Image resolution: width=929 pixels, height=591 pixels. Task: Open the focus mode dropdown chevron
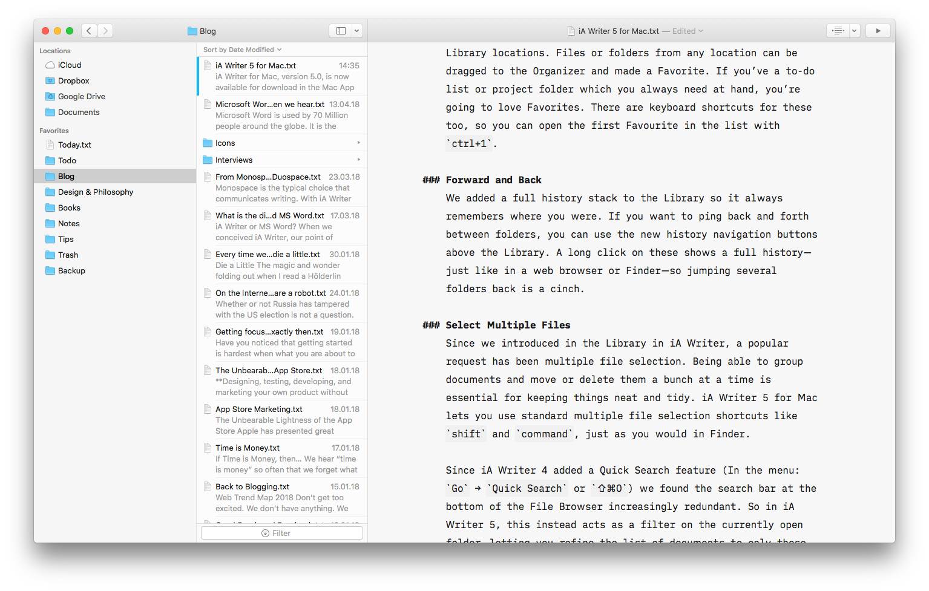(x=854, y=31)
